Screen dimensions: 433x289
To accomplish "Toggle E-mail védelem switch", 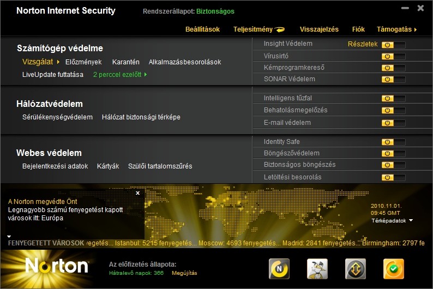I will point(394,123).
